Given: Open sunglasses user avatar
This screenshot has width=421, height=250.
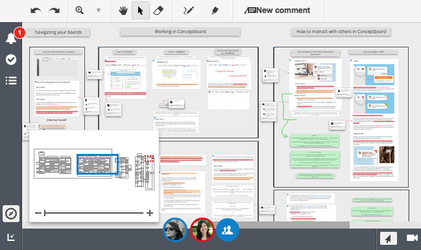Looking at the screenshot, I should pyautogui.click(x=175, y=230).
